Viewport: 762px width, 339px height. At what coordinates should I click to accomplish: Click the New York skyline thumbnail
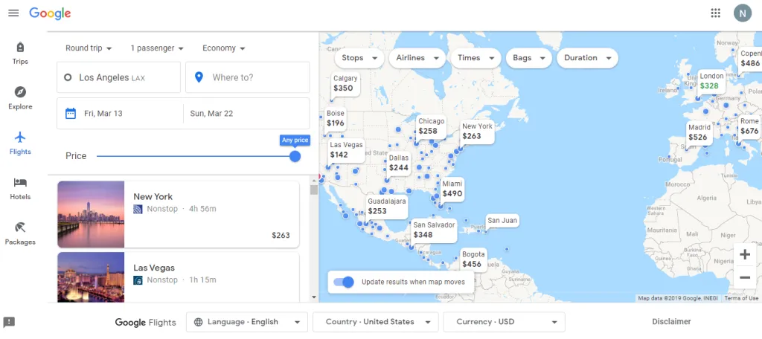91,214
